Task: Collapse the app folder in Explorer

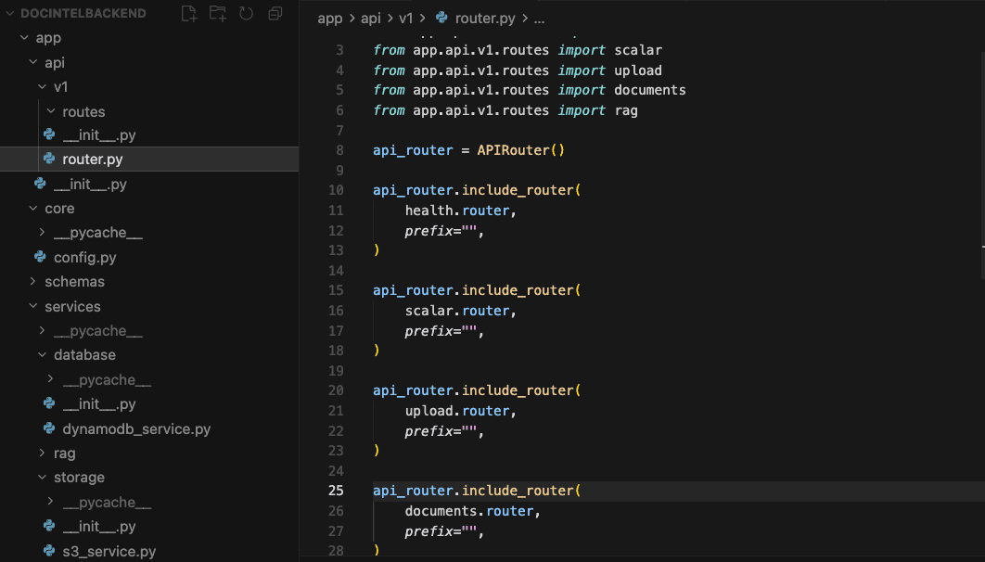Action: coord(26,37)
